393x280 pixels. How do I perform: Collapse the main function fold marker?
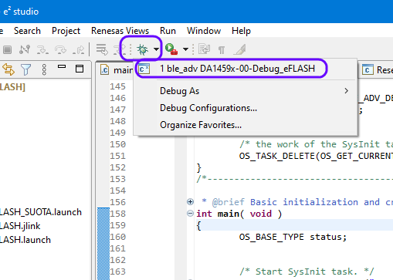[190, 214]
